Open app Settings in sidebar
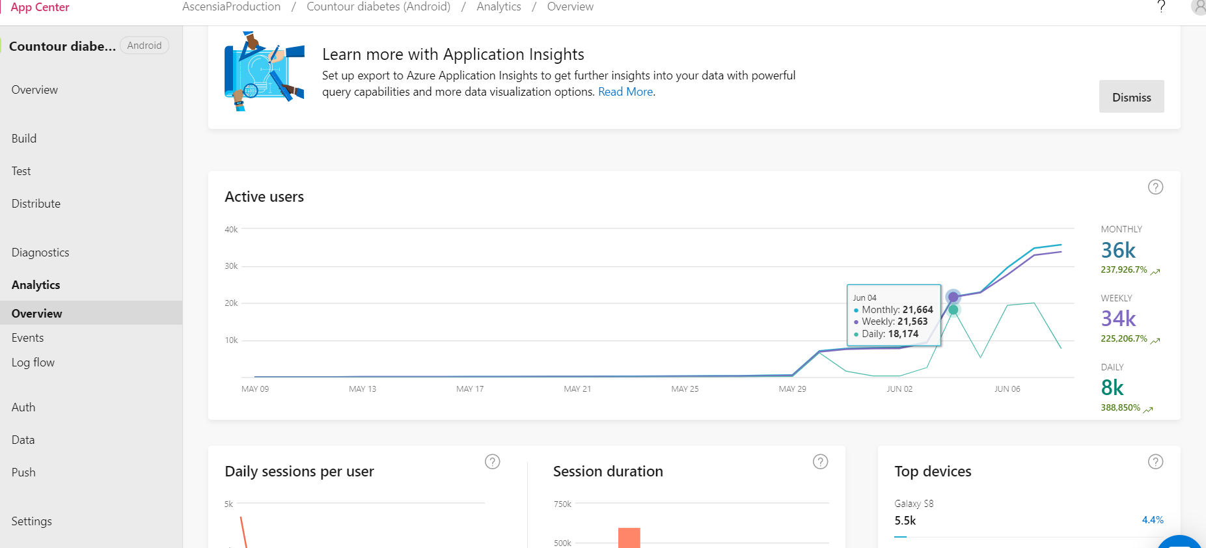 [31, 521]
